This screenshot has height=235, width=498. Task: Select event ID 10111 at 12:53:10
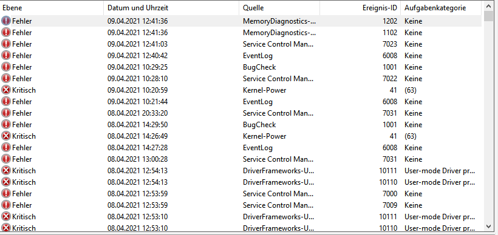click(388, 217)
